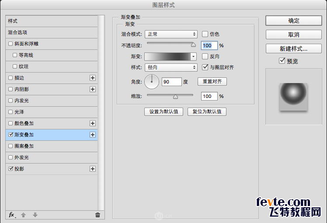Toggle the 仿色 dither checkbox
The image size is (327, 223).
tap(205, 34)
